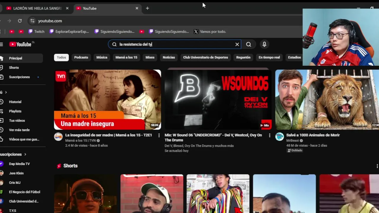Open Mix: W Sound 06 UNDERCROMO title
The width and height of the screenshot is (379, 213).
[x=213, y=138]
